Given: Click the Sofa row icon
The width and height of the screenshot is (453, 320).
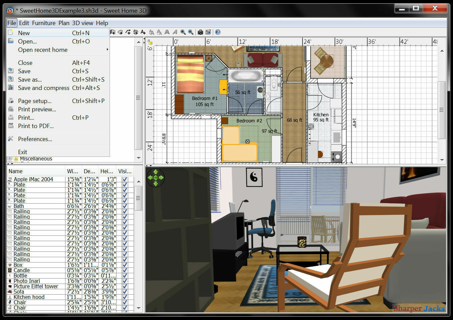Looking at the screenshot, I should click(x=10, y=292).
